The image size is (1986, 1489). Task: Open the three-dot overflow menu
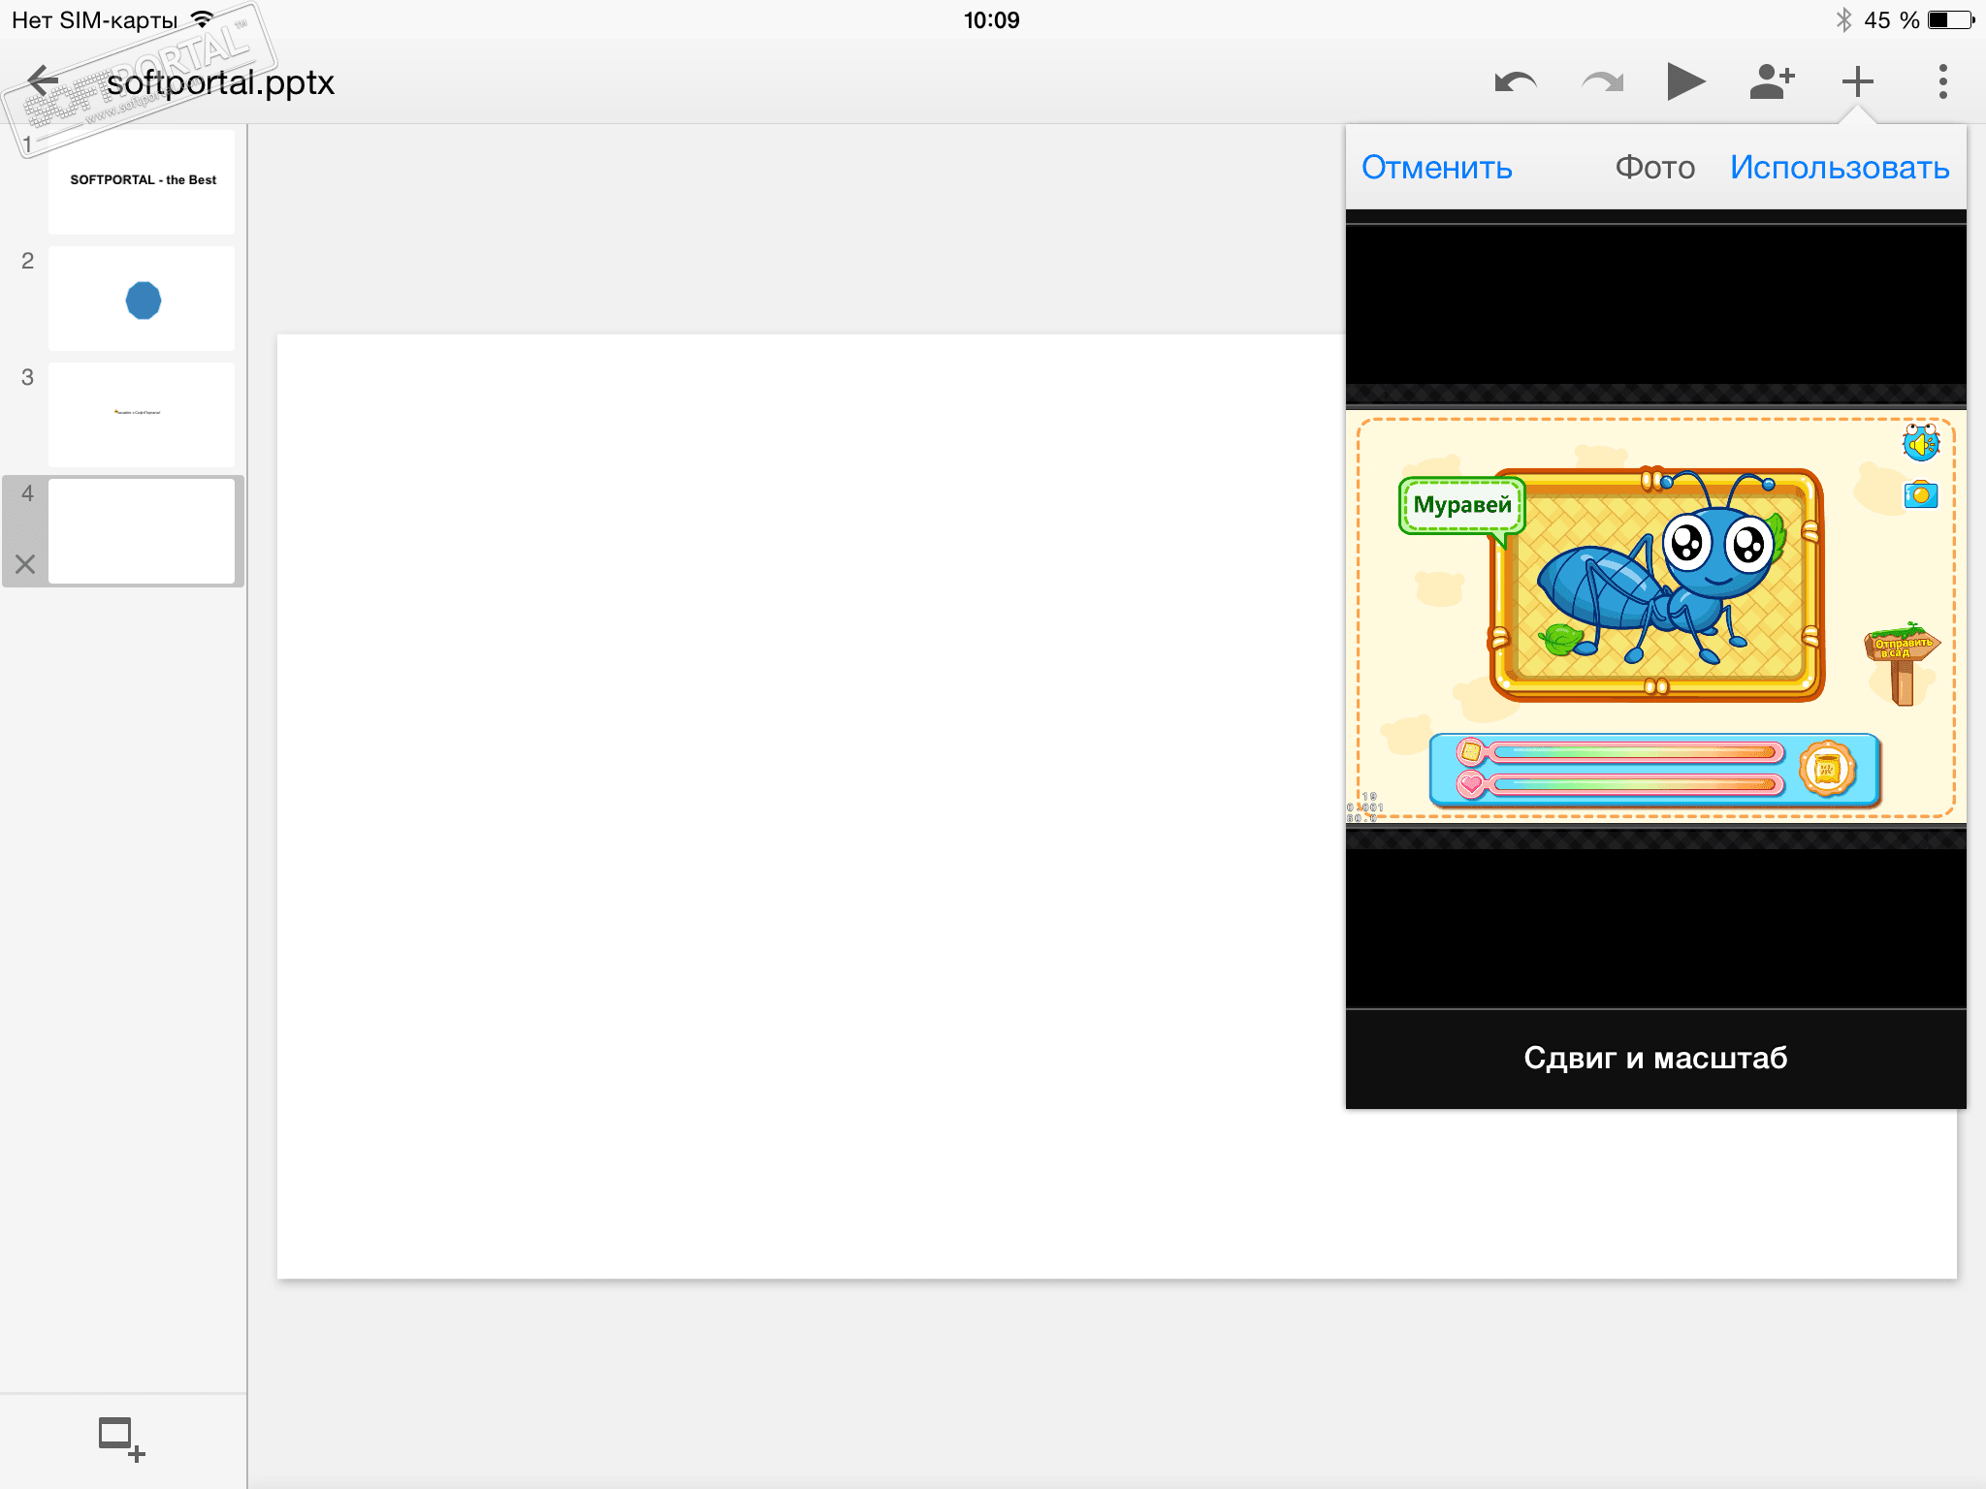point(1942,81)
